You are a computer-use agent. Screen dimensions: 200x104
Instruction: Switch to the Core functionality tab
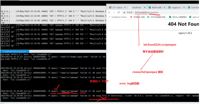(x=193, y=8)
